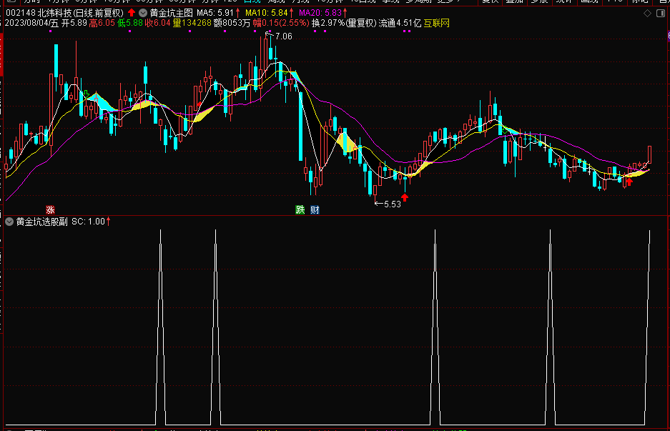Viewport: 670px width, 431px height.
Task: Click the SC: 1.00 value
Action: 88,222
